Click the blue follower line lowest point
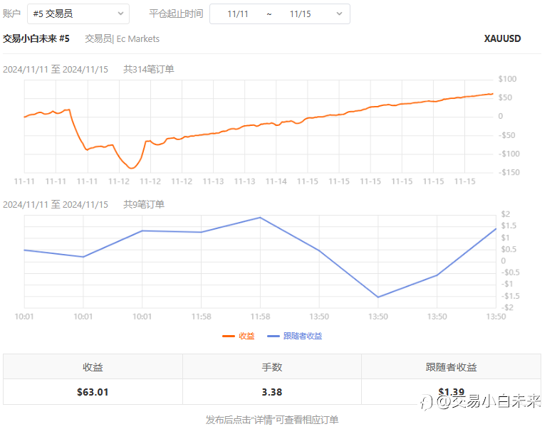The image size is (547, 429). point(378,297)
